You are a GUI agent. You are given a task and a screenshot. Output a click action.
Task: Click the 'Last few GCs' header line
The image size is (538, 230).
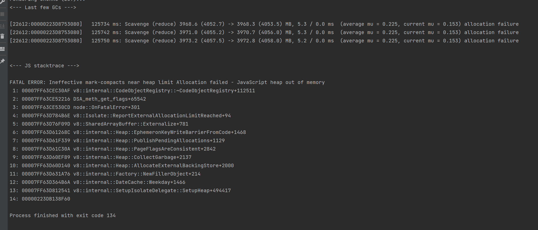tap(43, 8)
